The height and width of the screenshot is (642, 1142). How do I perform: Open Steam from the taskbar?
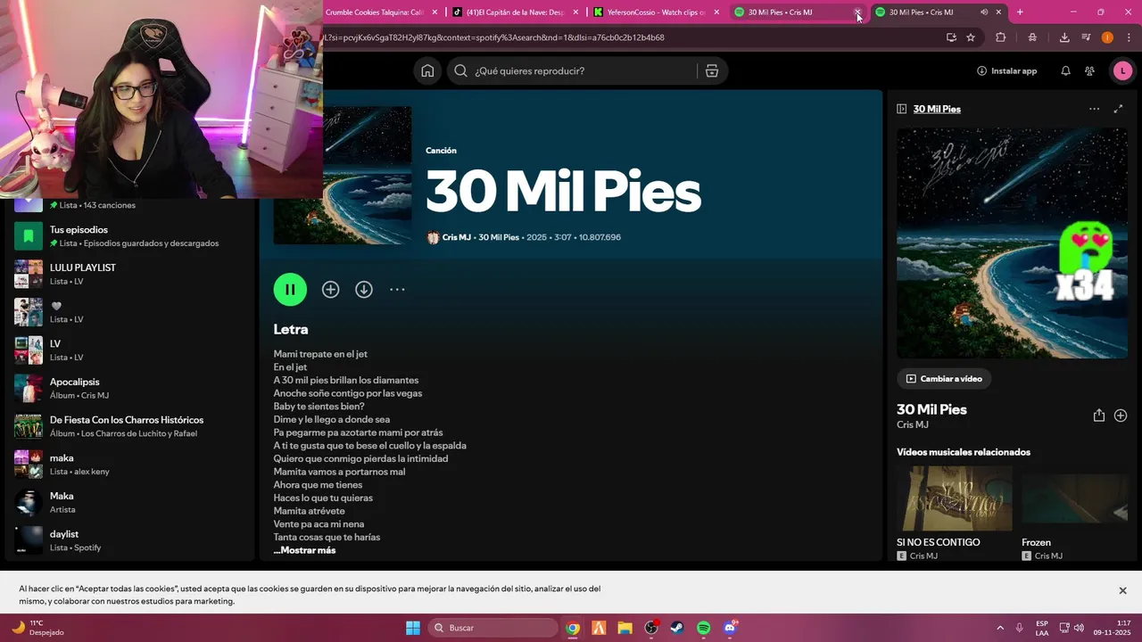tap(677, 628)
